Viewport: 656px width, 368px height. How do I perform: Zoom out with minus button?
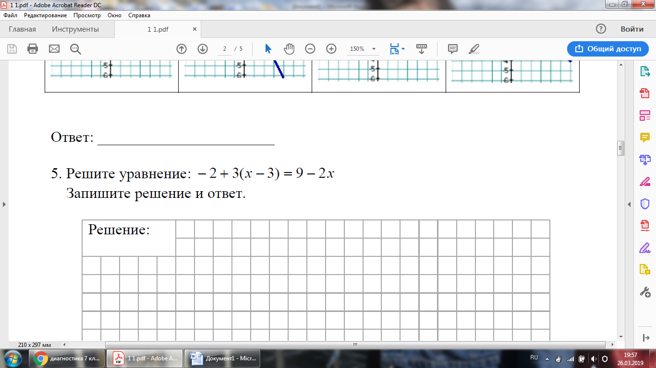click(310, 48)
